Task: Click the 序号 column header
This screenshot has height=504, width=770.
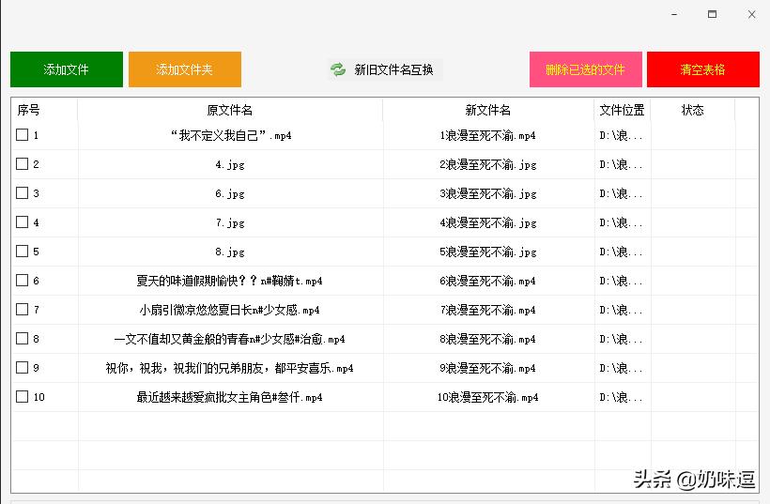Action: tap(44, 110)
